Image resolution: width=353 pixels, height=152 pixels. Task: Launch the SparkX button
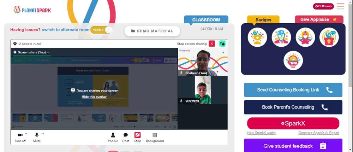293,123
